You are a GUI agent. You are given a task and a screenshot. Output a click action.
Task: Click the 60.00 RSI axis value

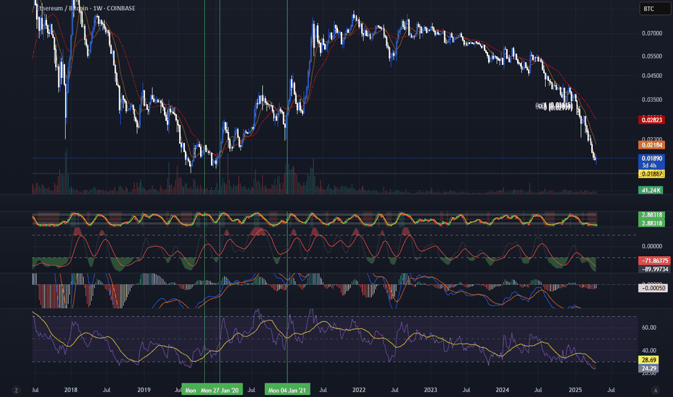648,328
